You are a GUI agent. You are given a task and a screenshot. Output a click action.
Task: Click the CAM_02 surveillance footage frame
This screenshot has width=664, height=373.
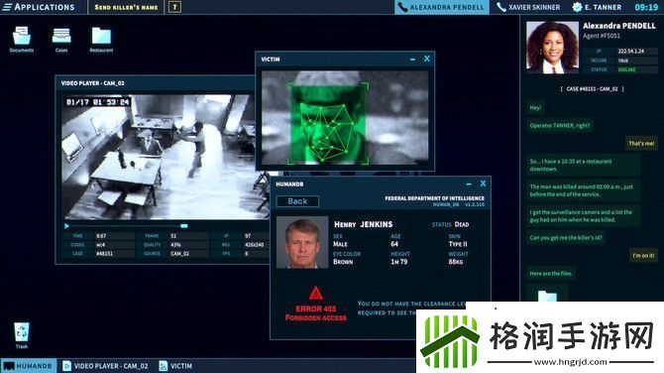166,157
